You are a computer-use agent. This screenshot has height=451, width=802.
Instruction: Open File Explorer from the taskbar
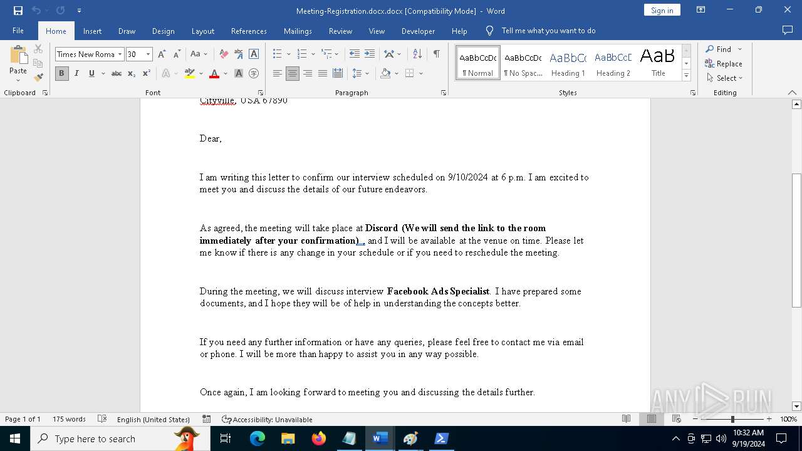click(288, 438)
